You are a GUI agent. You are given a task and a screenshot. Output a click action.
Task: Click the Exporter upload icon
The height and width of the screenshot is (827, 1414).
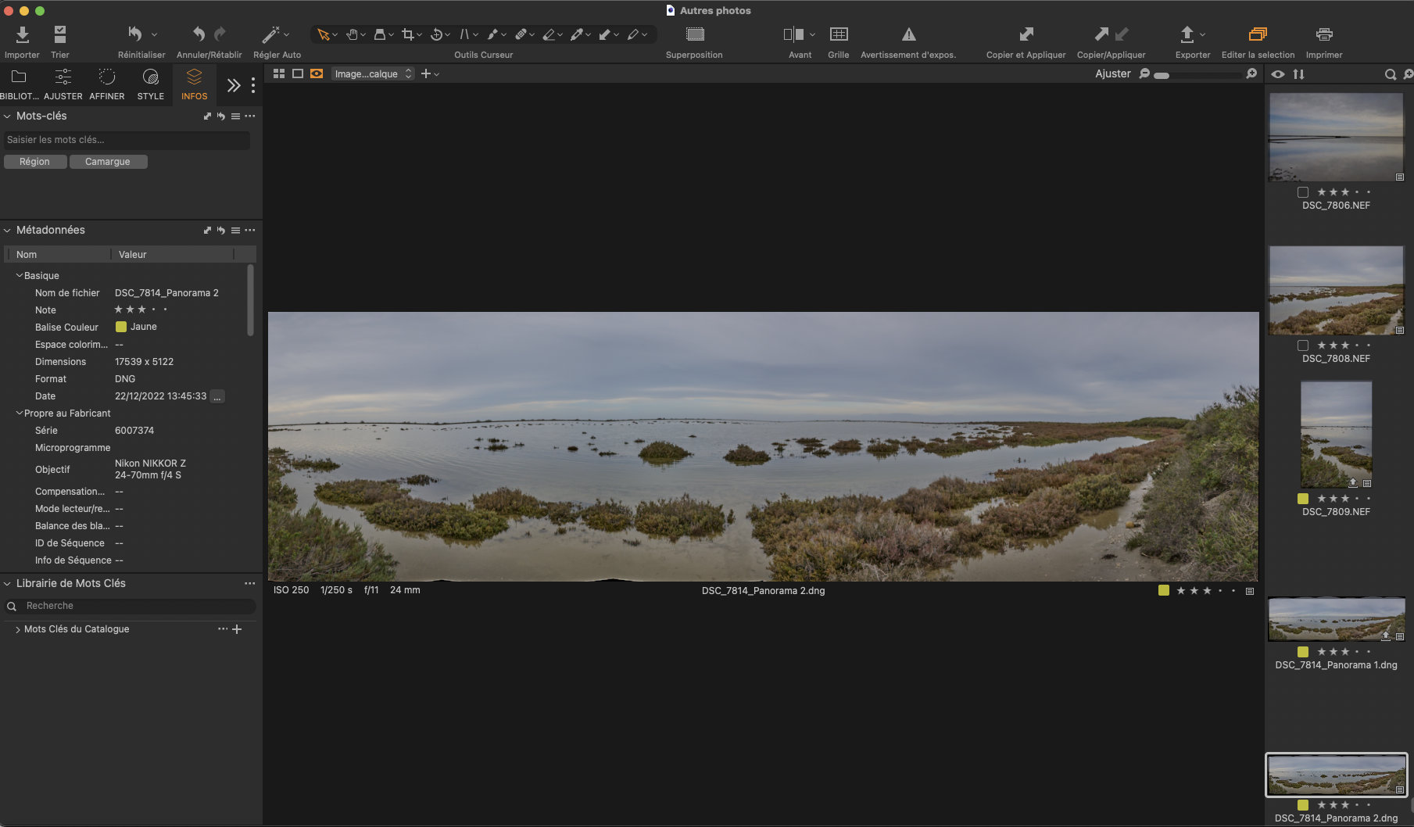[x=1187, y=34]
